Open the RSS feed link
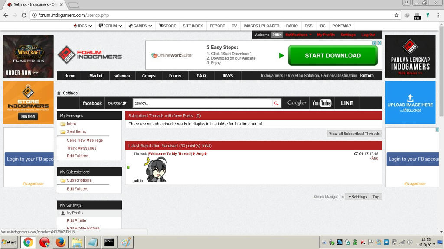Image resolution: width=444 pixels, height=249 pixels. (x=308, y=26)
